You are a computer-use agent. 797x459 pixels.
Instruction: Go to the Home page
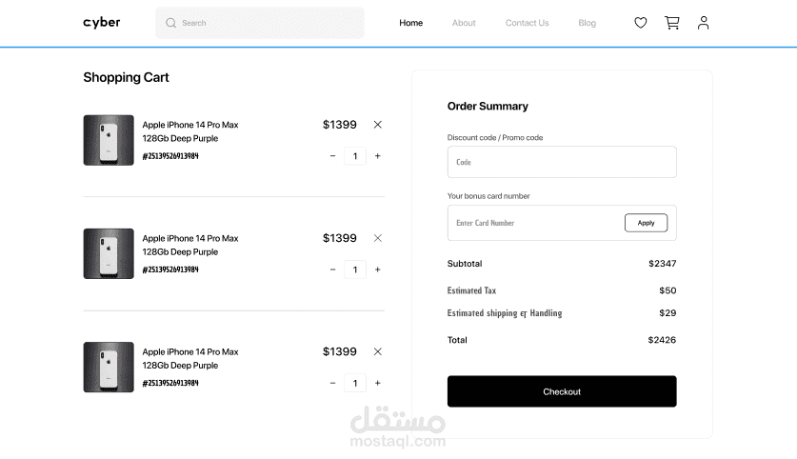[x=410, y=23]
